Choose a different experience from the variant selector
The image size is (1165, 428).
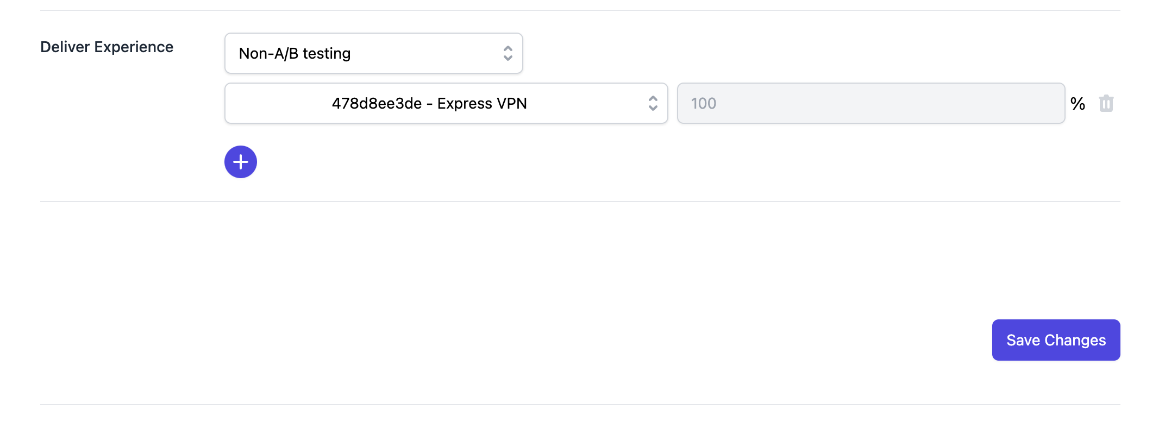point(446,103)
